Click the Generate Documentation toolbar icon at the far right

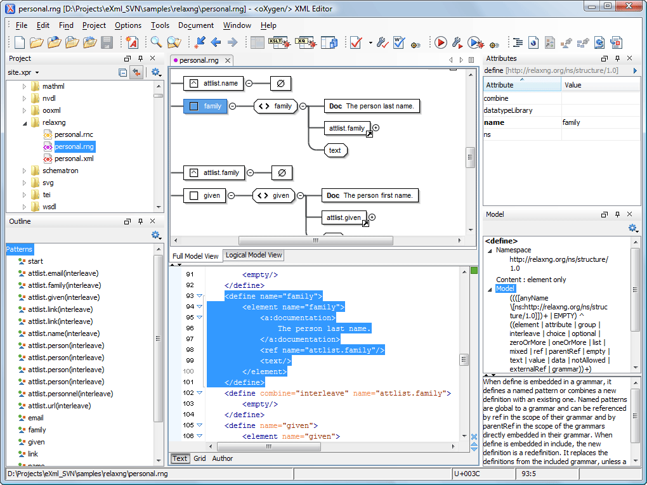616,42
